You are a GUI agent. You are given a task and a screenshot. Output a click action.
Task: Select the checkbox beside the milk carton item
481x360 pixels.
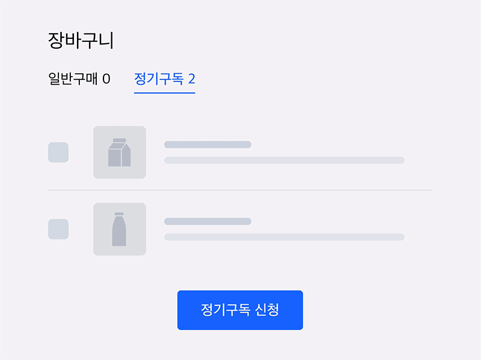(x=58, y=152)
